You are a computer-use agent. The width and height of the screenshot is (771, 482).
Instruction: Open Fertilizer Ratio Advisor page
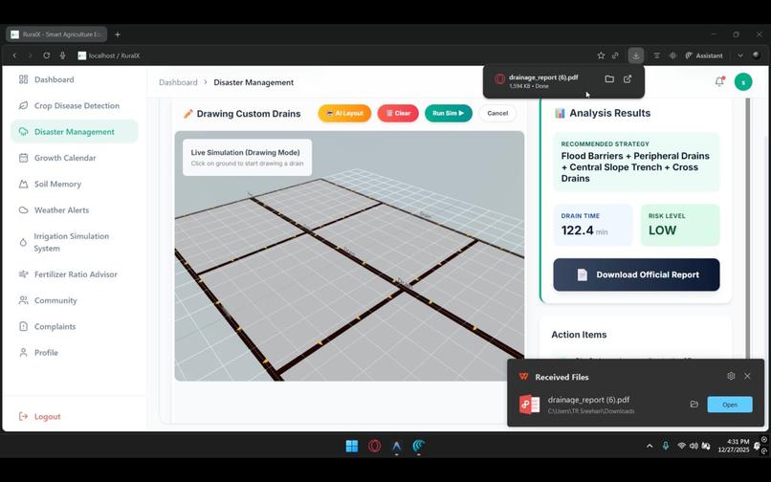75,274
